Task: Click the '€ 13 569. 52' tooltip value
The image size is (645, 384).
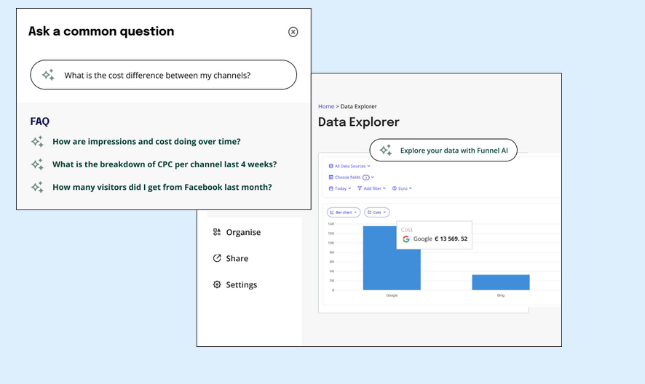Action: (451, 239)
